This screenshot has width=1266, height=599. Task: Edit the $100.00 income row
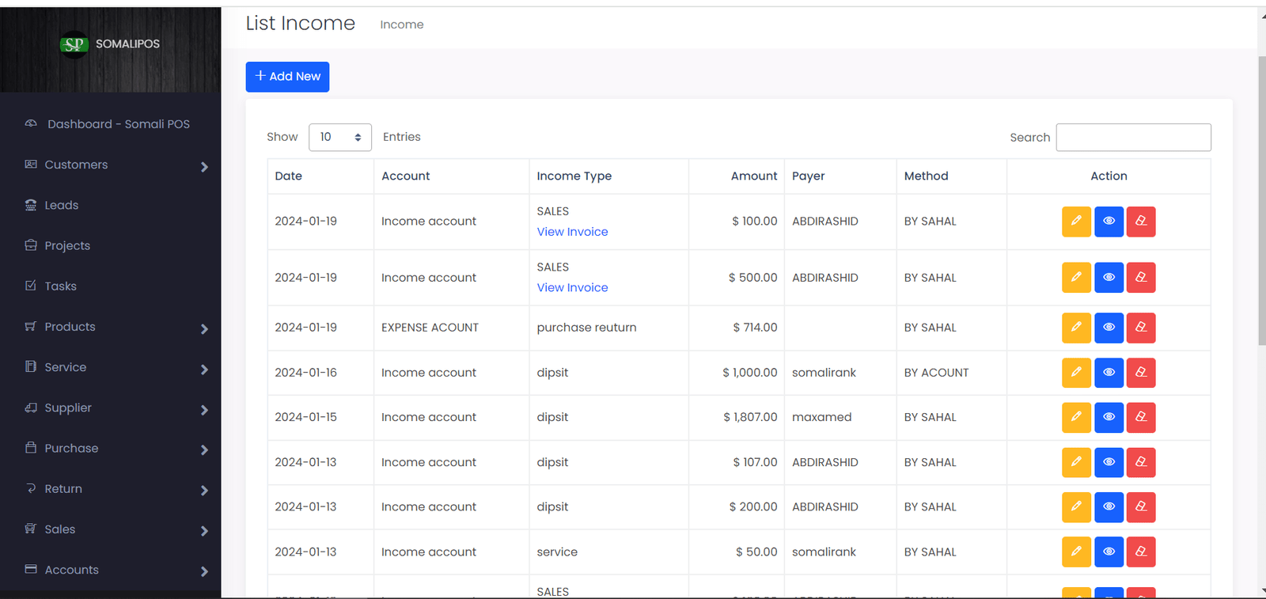click(x=1076, y=222)
